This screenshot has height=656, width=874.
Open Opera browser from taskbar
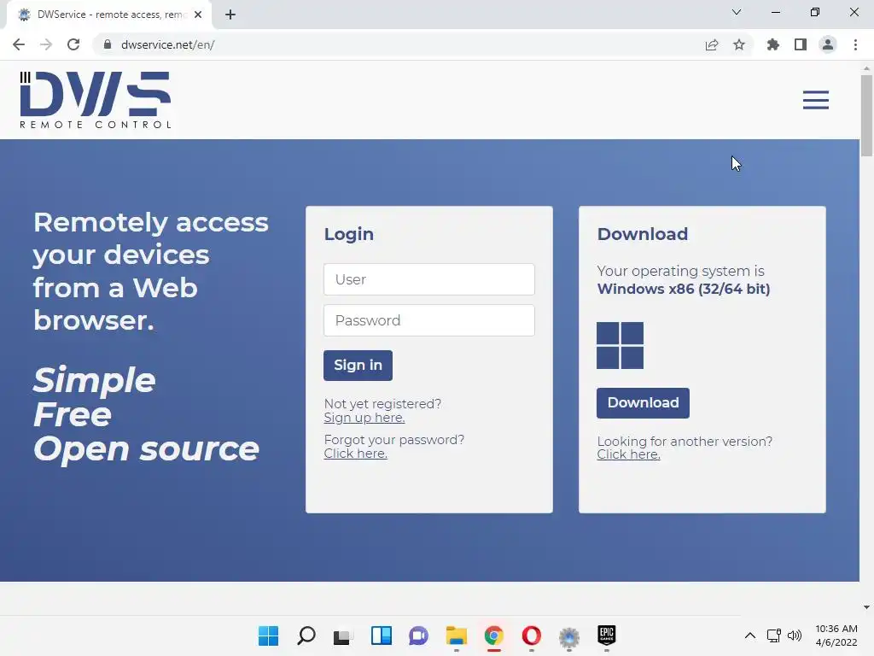pos(531,635)
